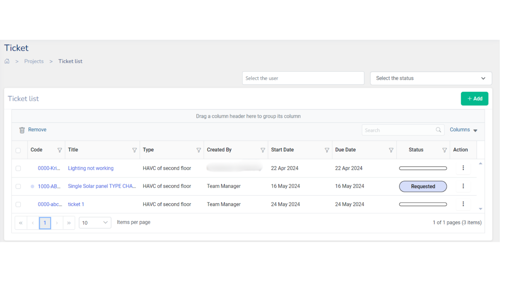Open three-dot menu for ticket 1 row

point(463,204)
